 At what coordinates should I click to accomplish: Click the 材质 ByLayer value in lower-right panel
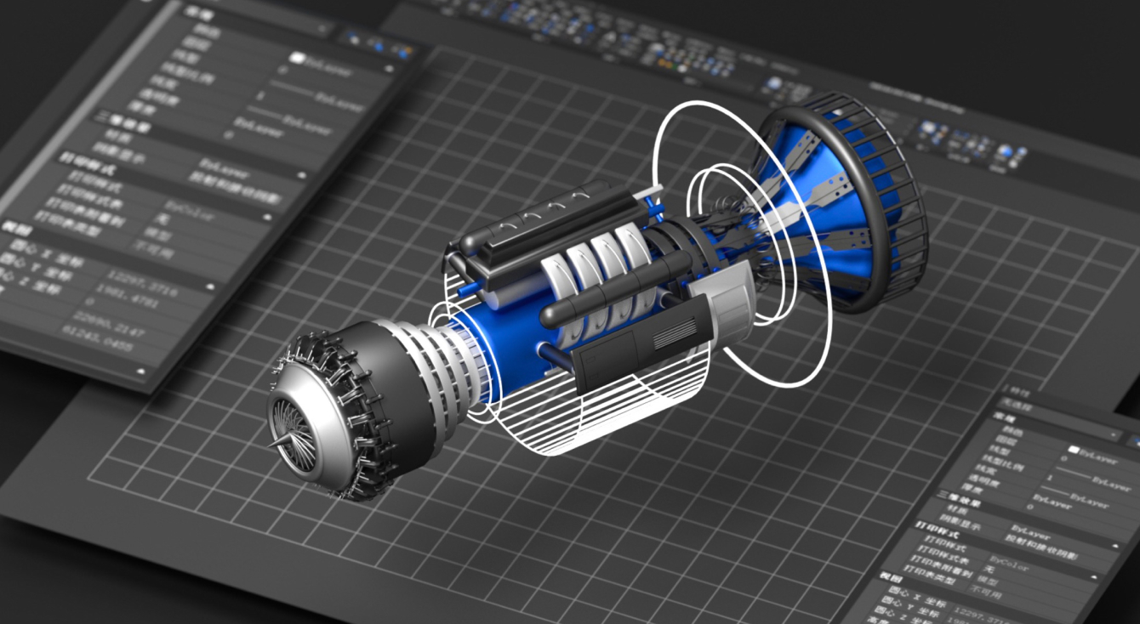tap(1029, 531)
